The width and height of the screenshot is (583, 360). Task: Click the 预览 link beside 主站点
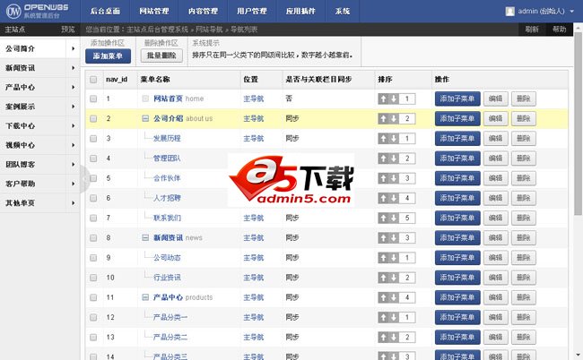tap(67, 30)
